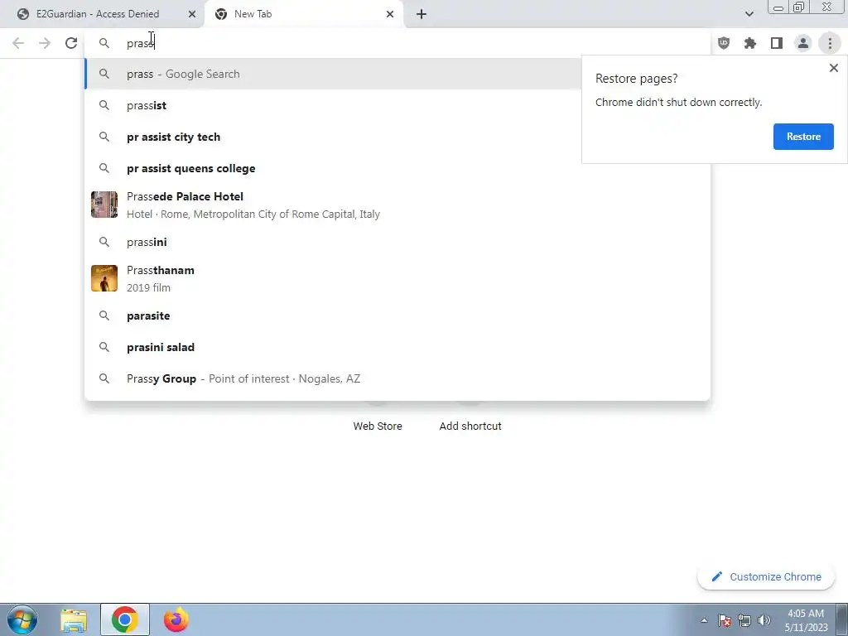This screenshot has width=848, height=636.
Task: Click the volume speaker tray icon
Action: pyautogui.click(x=764, y=620)
